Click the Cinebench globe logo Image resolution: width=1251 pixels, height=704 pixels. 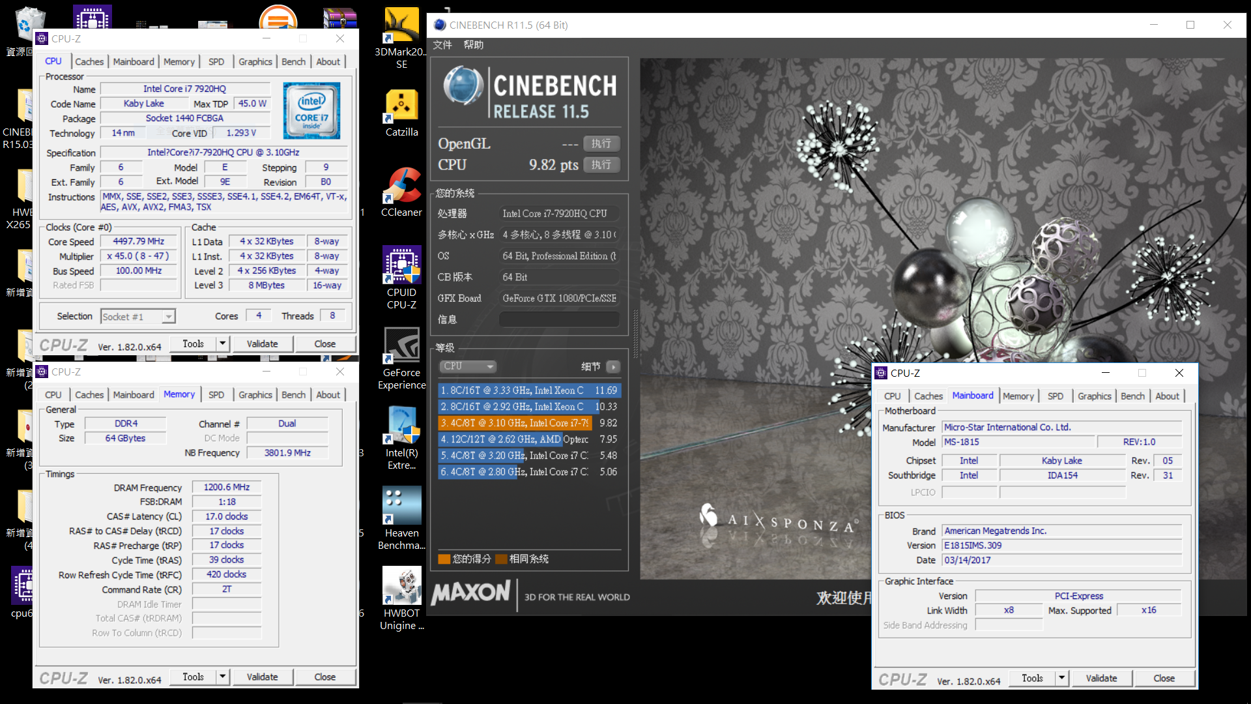pos(463,85)
